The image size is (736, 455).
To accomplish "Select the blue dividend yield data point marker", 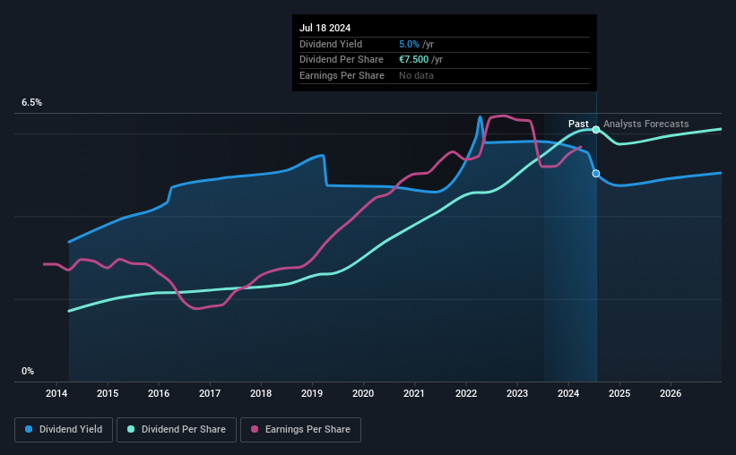I will (x=595, y=174).
